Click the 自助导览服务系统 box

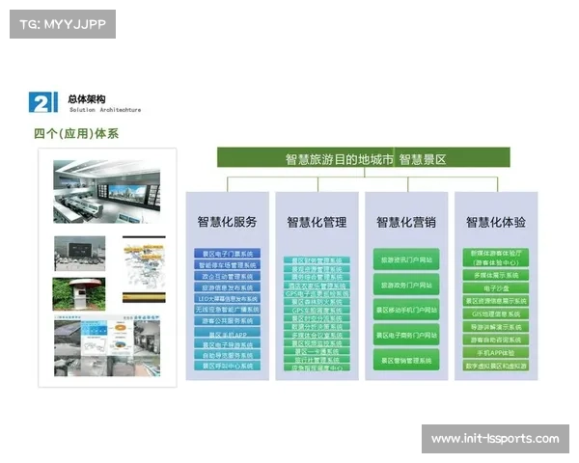(x=228, y=355)
